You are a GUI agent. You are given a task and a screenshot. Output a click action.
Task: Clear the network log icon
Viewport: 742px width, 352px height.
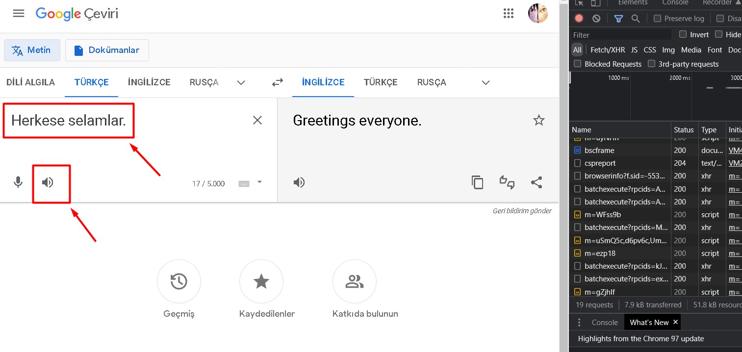click(x=596, y=18)
